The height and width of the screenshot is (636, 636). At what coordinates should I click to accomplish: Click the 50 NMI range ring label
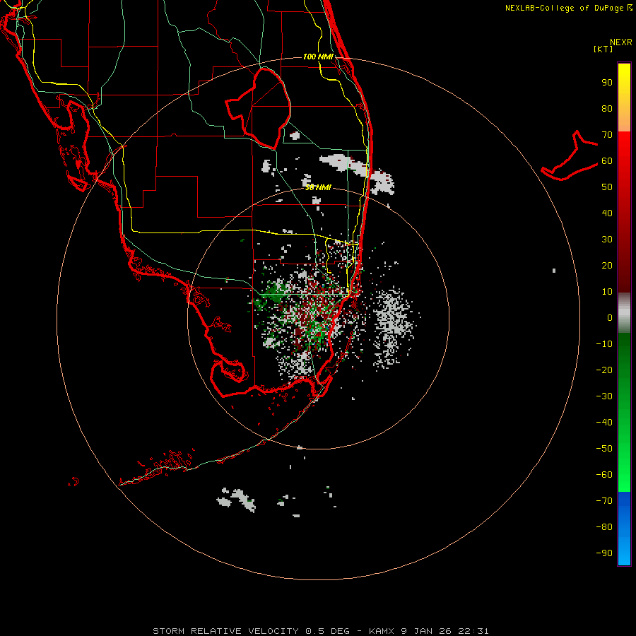[318, 187]
